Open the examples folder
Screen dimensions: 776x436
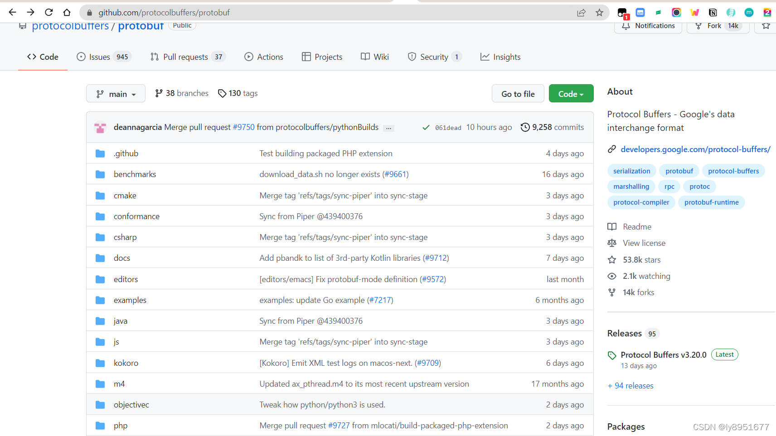tap(130, 300)
